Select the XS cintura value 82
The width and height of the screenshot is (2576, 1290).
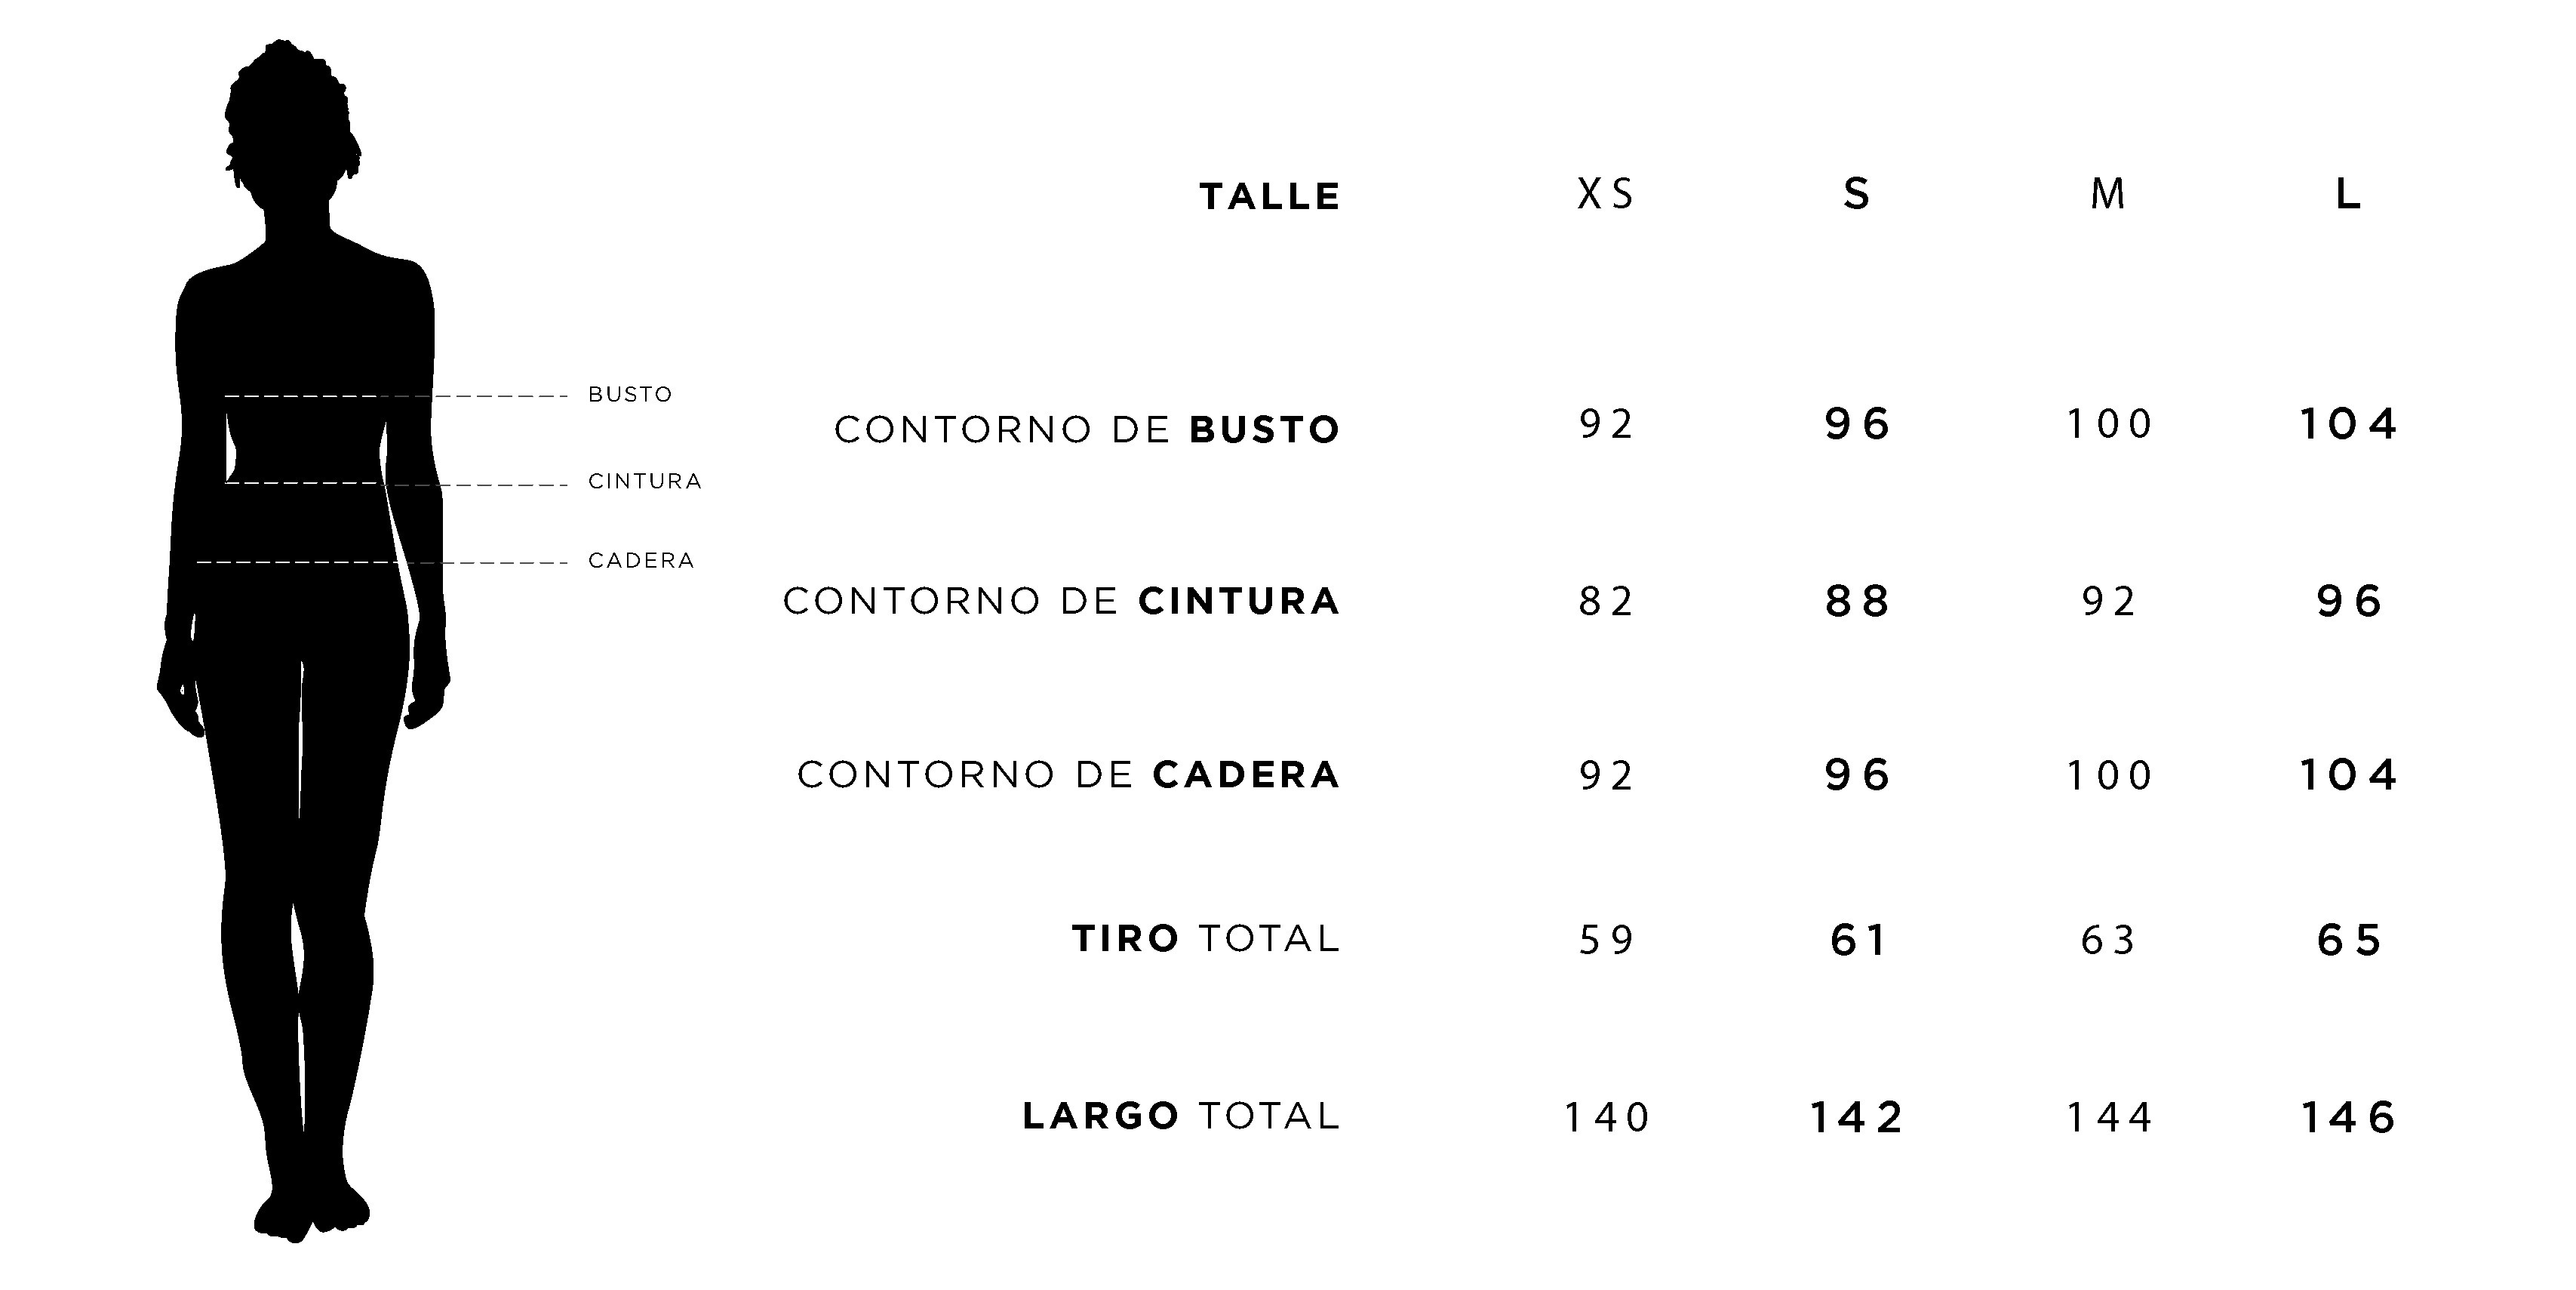pyautogui.click(x=1606, y=601)
